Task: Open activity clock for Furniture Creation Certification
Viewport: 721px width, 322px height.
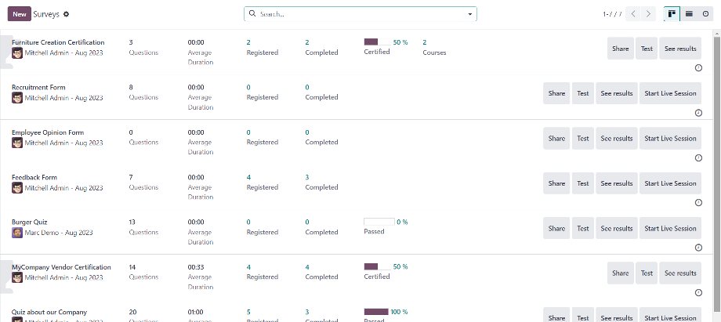Action: coord(698,68)
